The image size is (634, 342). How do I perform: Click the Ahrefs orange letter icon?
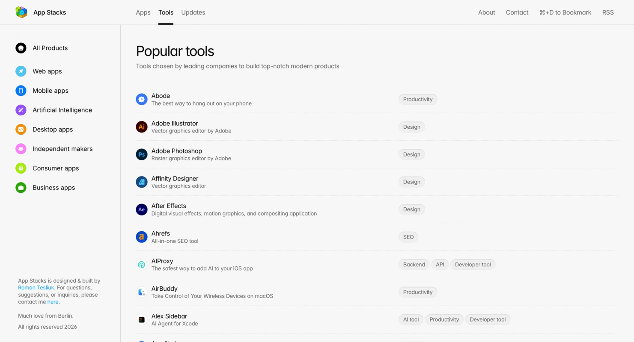pos(142,237)
